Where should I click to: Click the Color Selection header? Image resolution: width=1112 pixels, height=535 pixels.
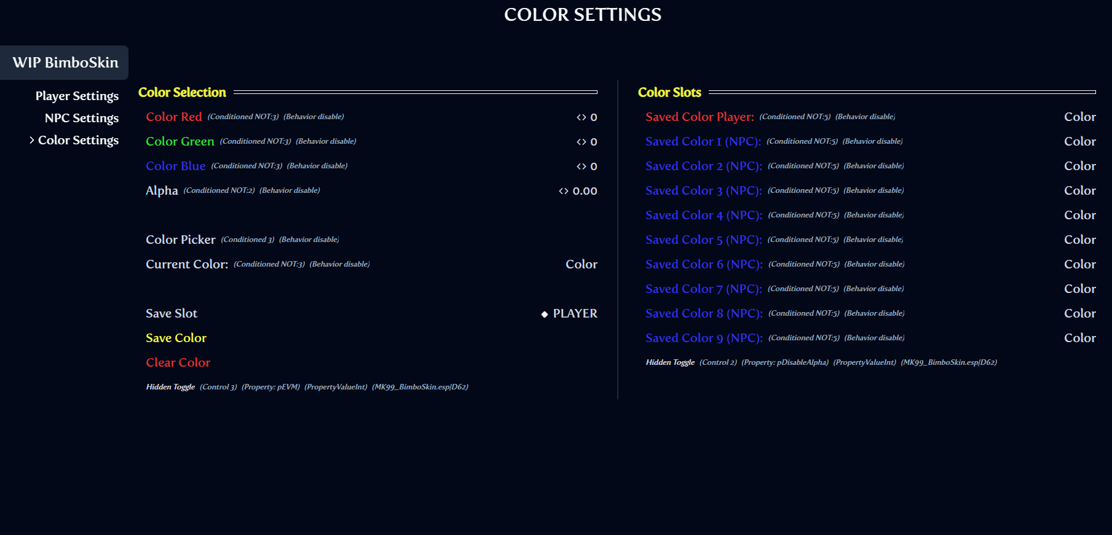click(182, 92)
